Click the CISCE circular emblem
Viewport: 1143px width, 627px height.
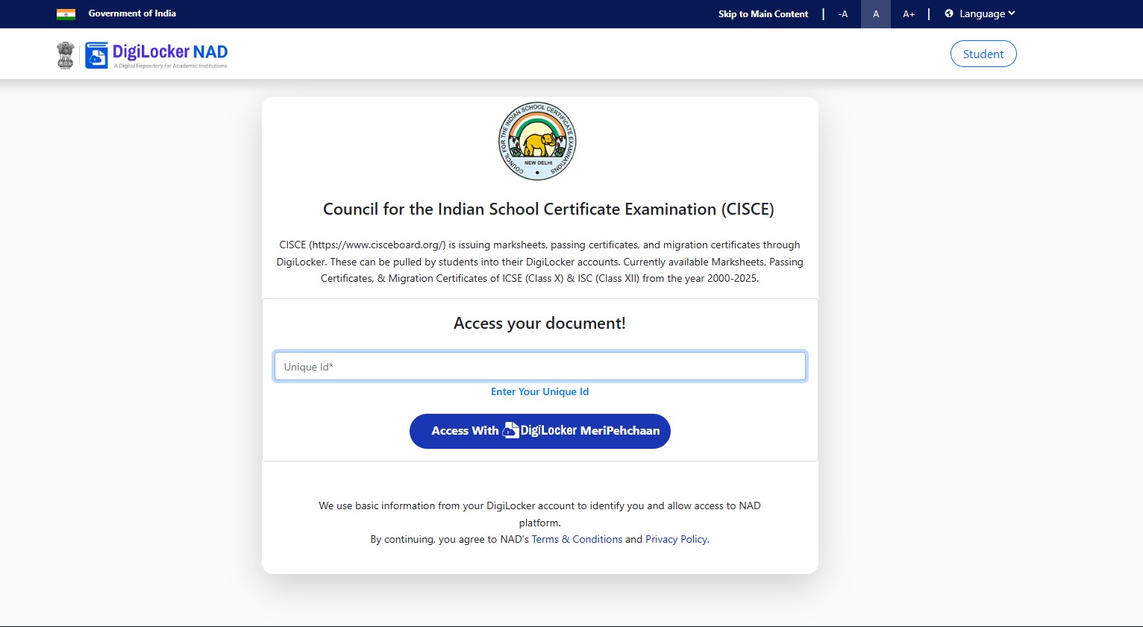click(537, 141)
